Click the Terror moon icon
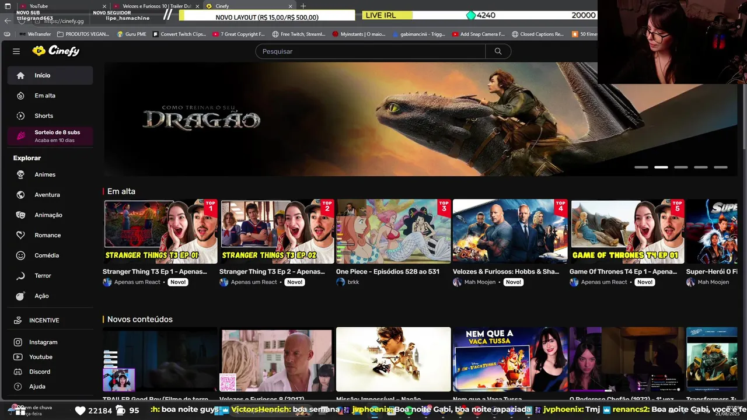This screenshot has width=747, height=420. pyautogui.click(x=20, y=276)
